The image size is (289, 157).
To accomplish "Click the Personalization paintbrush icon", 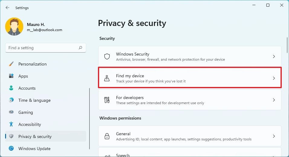I will (11, 64).
